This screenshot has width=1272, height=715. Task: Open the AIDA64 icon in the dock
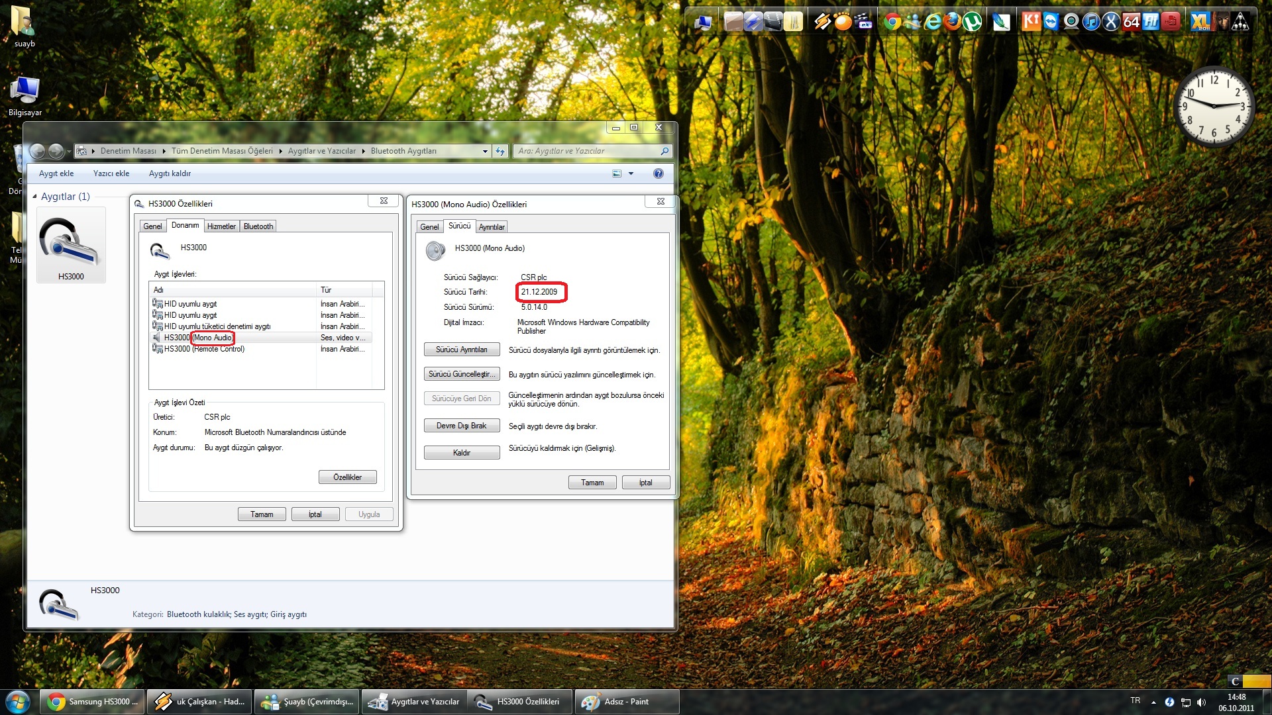coord(1131,22)
